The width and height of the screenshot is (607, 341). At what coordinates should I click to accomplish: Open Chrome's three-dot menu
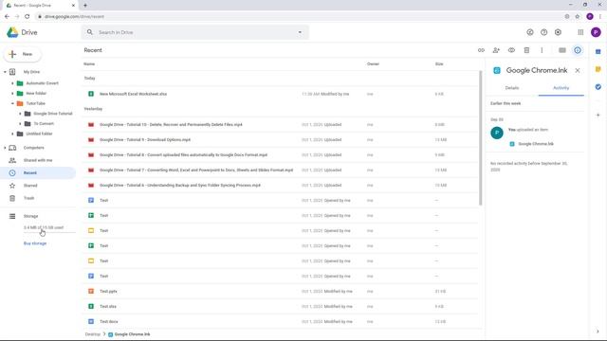click(600, 16)
